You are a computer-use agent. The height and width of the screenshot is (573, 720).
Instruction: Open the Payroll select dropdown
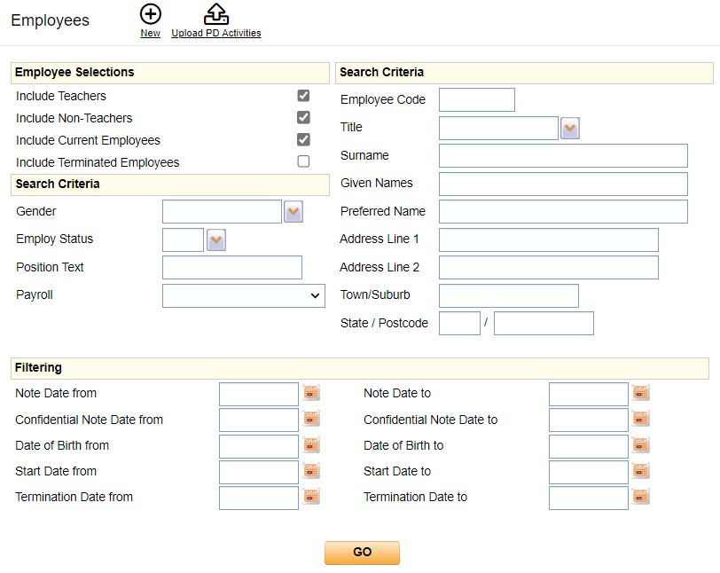[244, 295]
